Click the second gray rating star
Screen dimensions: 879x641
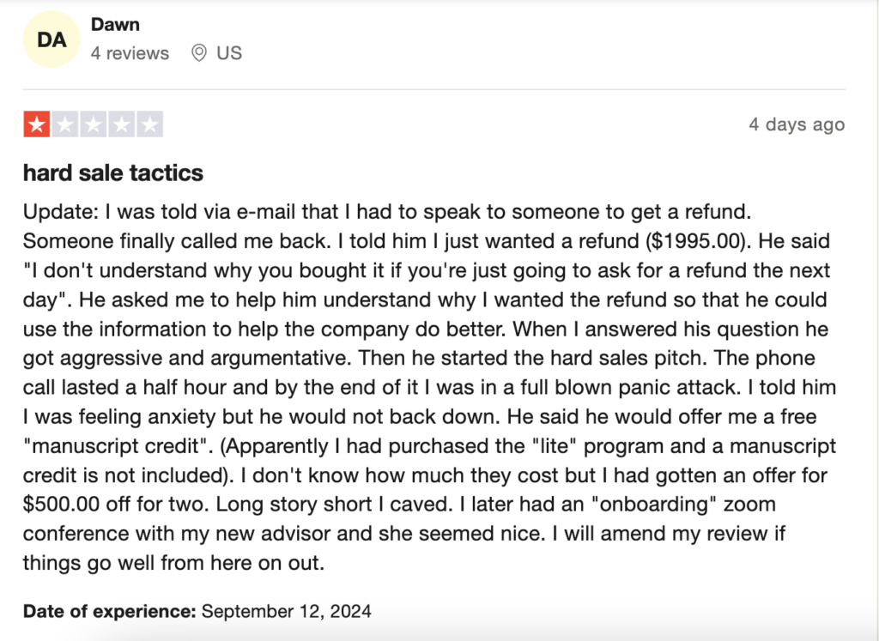coord(65,124)
